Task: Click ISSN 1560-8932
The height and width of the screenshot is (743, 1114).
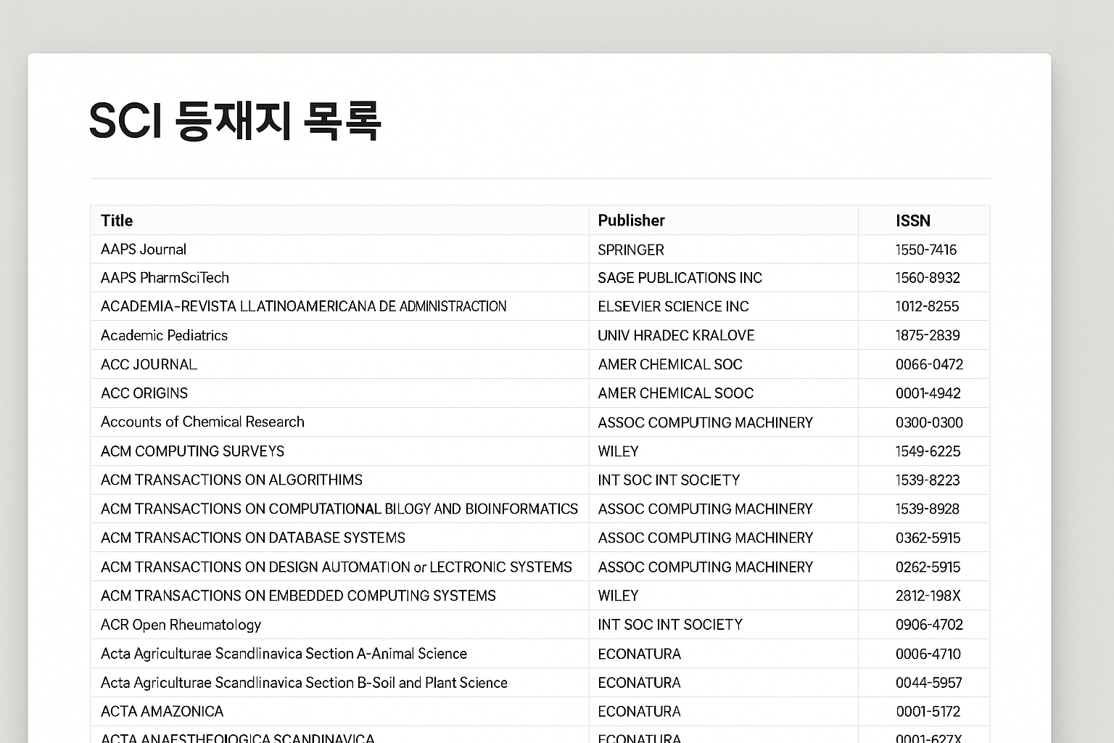Action: [928, 278]
